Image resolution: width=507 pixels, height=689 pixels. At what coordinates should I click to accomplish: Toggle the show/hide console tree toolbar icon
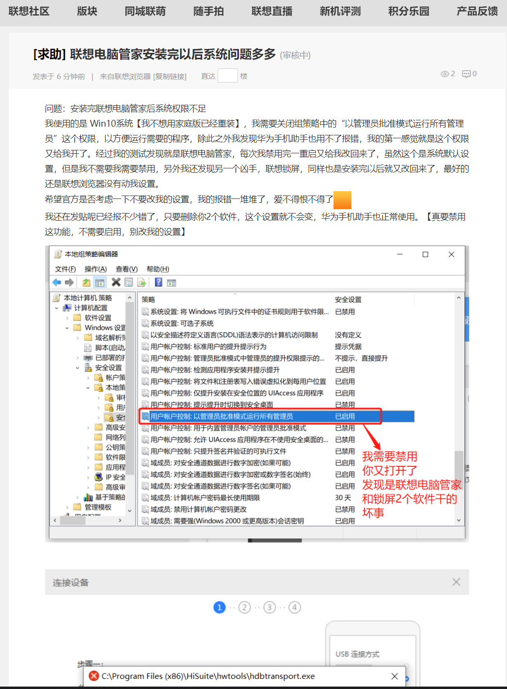(100, 282)
